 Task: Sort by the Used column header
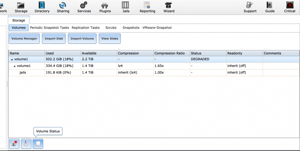[63, 53]
